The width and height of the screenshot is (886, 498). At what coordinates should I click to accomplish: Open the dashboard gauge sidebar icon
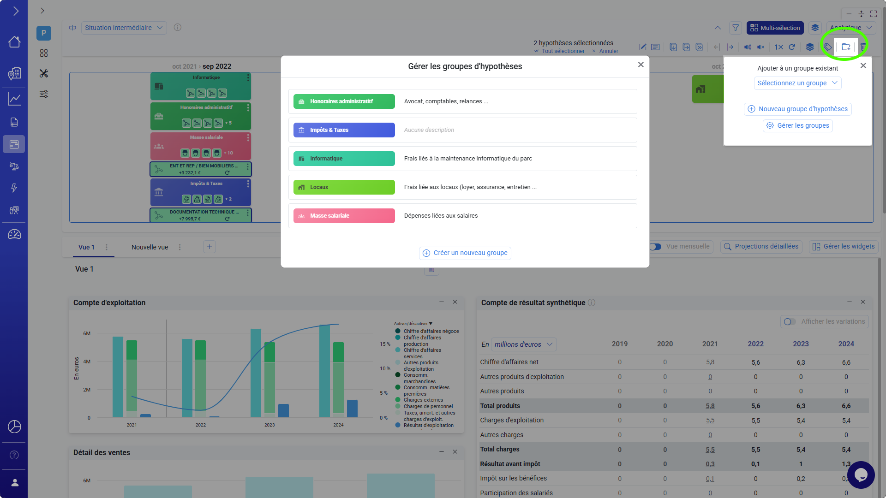pos(14,234)
